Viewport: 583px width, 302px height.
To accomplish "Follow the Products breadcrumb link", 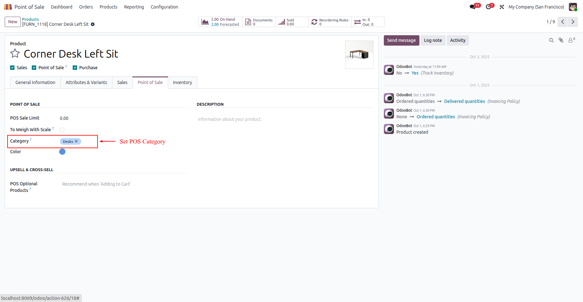I will (31, 19).
